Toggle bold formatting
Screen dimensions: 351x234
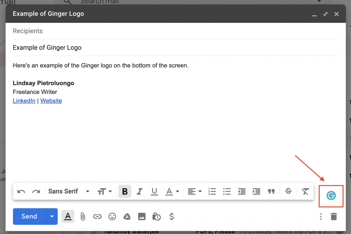tap(125, 191)
